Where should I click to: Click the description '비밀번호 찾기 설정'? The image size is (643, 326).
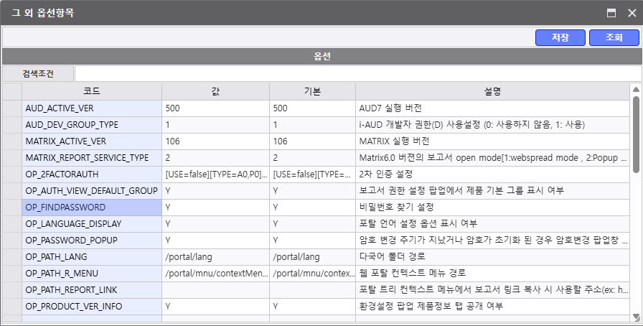tap(397, 208)
